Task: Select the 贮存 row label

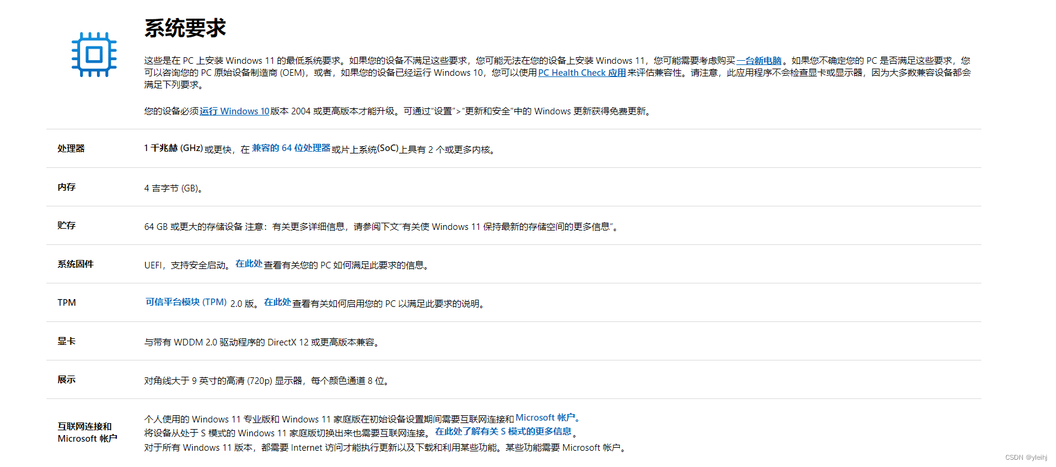Action: (66, 226)
